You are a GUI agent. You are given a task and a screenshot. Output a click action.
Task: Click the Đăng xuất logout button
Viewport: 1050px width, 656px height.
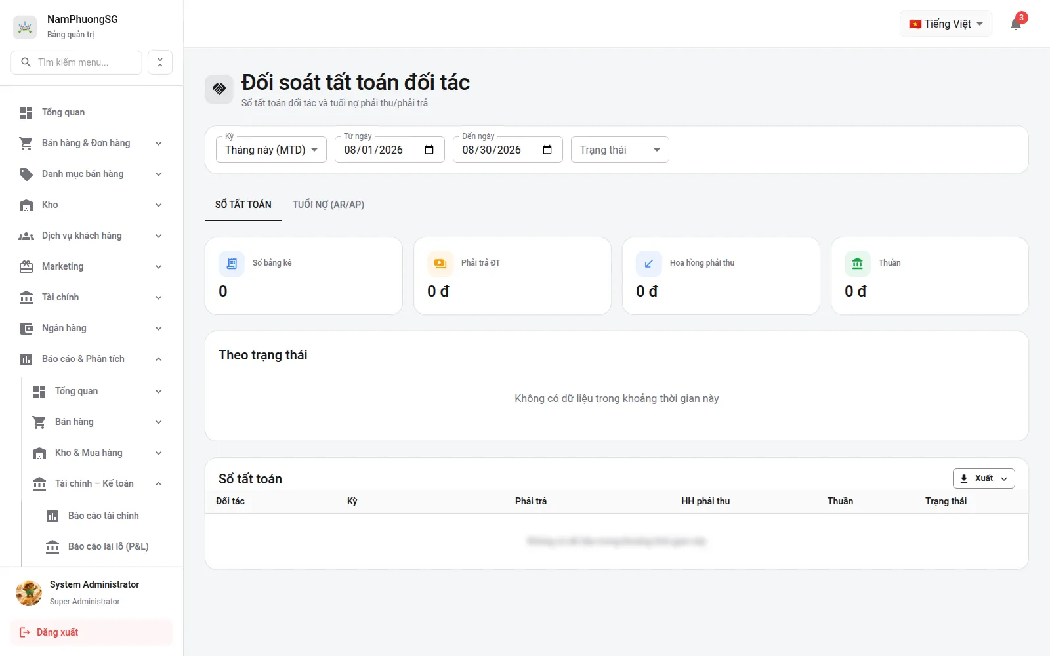[92, 632]
